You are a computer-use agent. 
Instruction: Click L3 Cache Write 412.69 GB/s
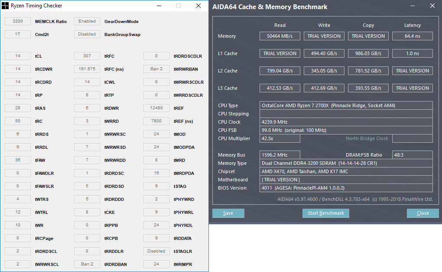[x=324, y=88]
